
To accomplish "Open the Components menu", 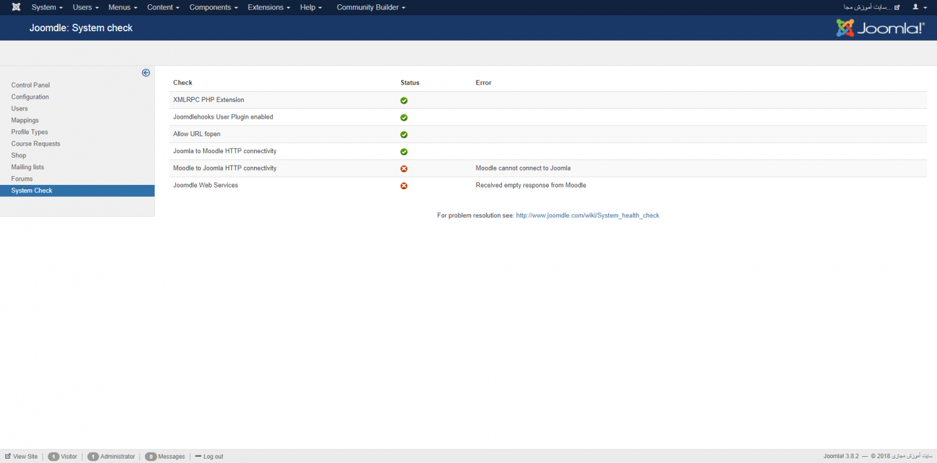I will [214, 7].
